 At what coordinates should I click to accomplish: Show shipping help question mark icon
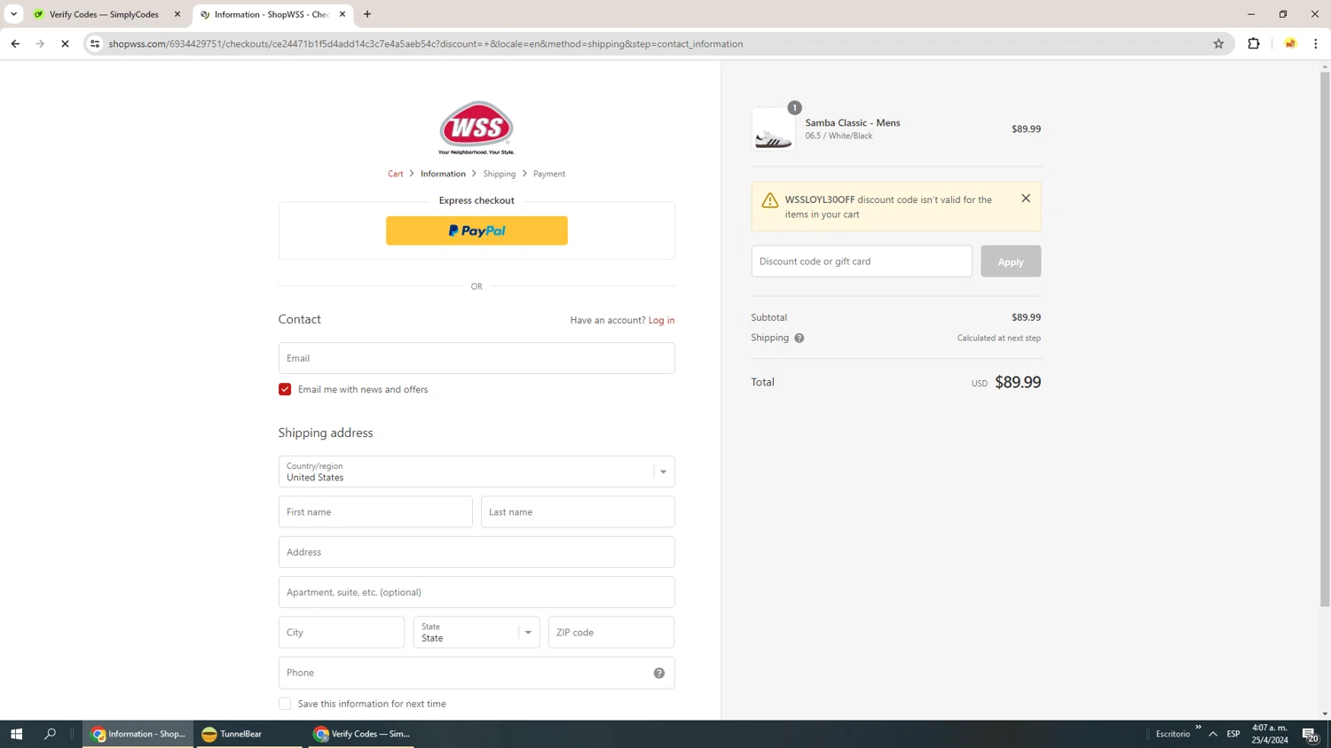coord(799,338)
